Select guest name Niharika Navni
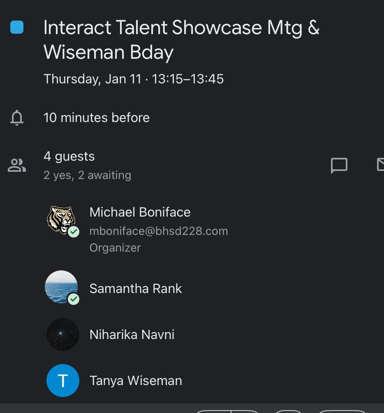 [132, 335]
